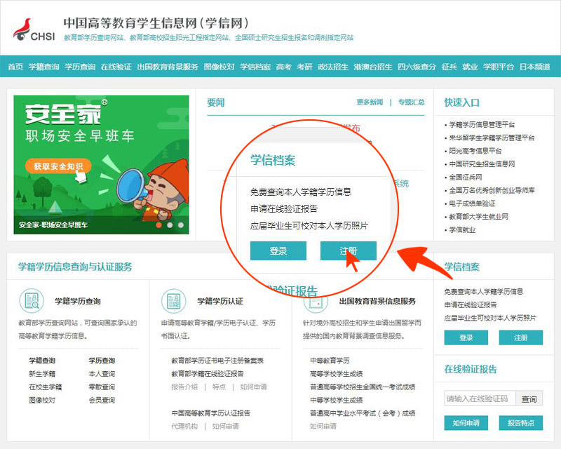This screenshot has height=449, width=561.
Task: Open 普通高等学校招生全国统一考试成绩 link
Action: (363, 387)
